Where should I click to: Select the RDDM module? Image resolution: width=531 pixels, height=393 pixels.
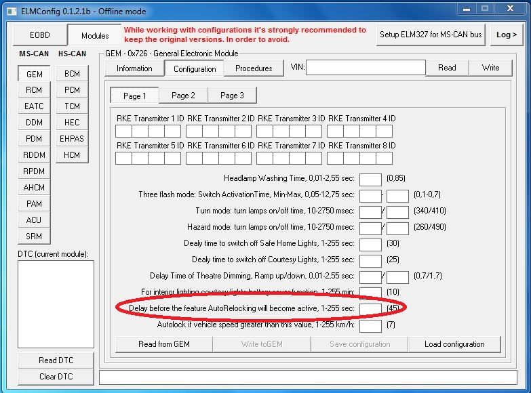coord(34,155)
